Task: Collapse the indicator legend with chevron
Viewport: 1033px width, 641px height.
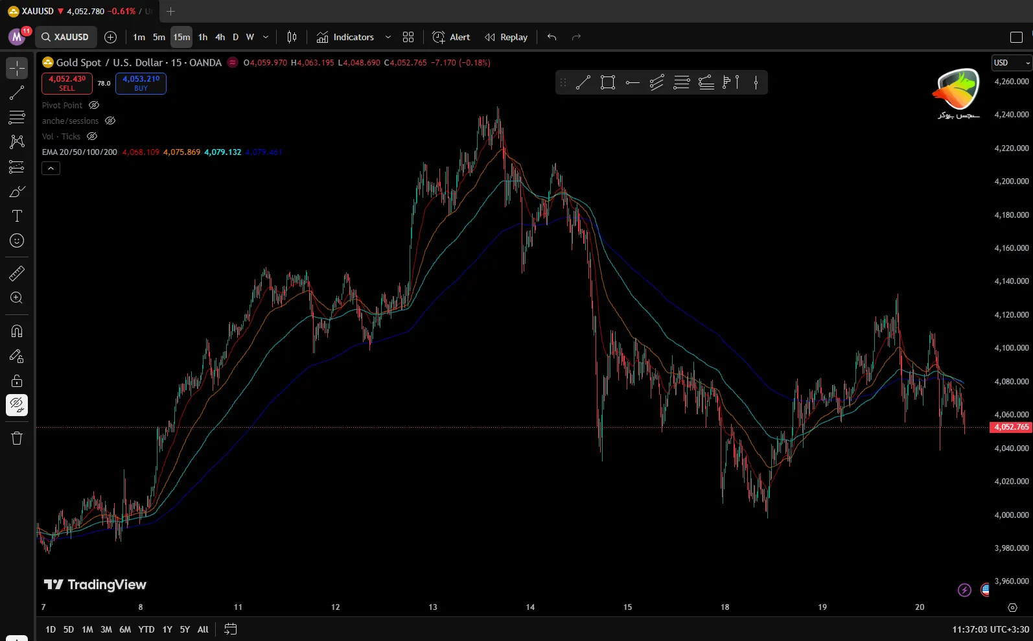Action: pyautogui.click(x=51, y=169)
